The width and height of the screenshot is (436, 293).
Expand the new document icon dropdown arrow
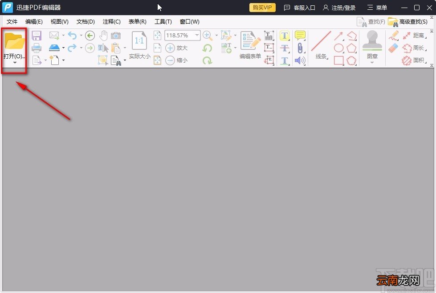[63, 60]
